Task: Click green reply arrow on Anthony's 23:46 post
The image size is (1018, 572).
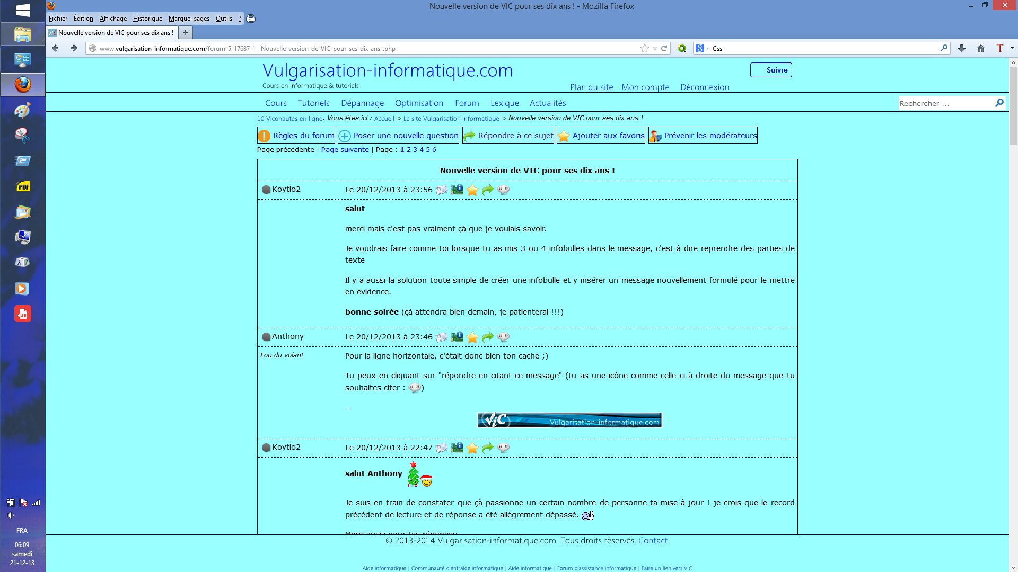Action: click(488, 337)
